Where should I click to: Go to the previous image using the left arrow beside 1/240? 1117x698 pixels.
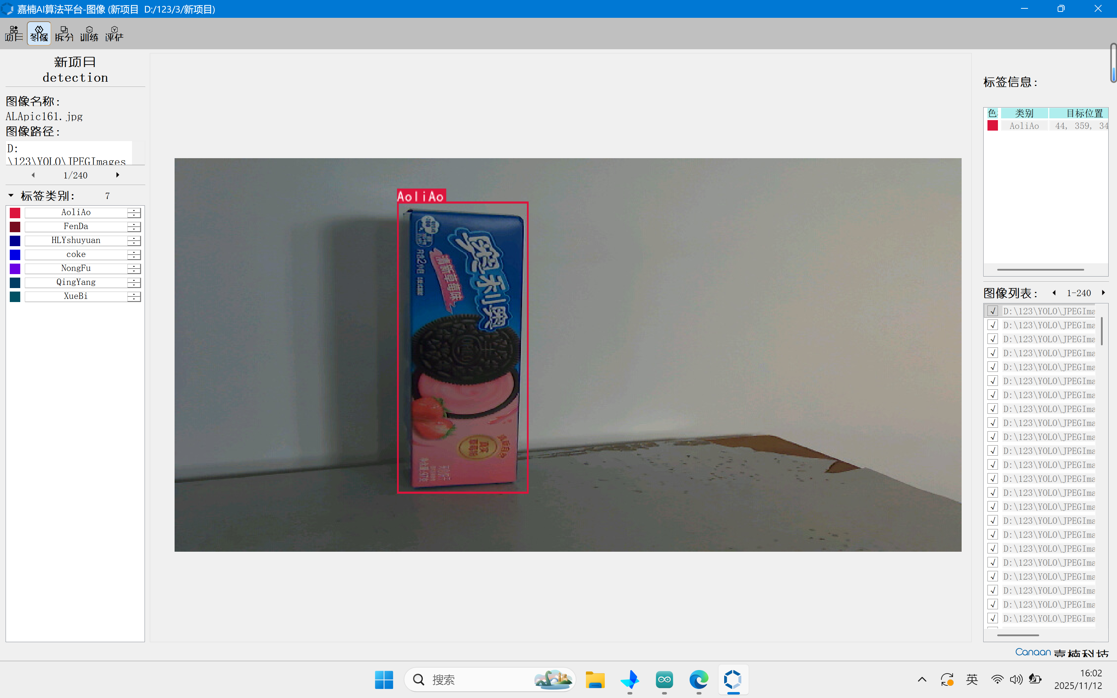tap(33, 175)
